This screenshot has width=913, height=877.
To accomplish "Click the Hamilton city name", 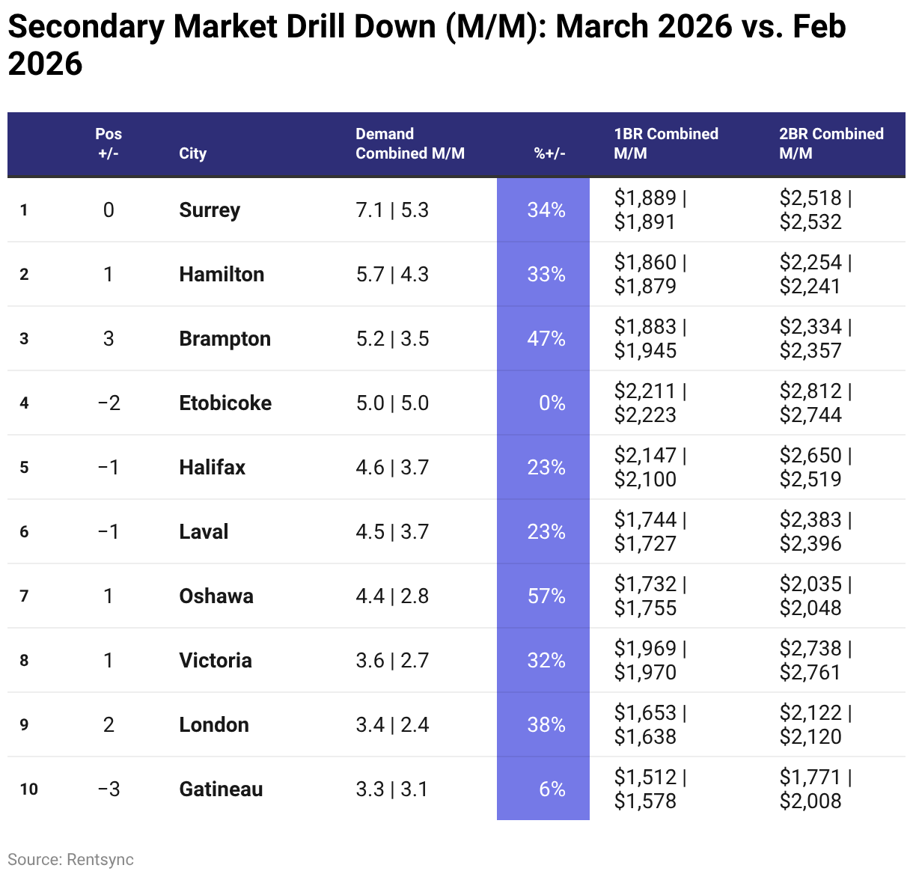I will coord(222,275).
